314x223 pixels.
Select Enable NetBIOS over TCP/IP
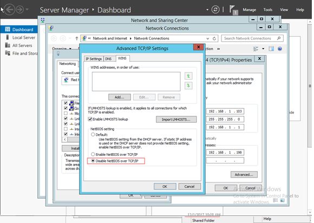93,154
